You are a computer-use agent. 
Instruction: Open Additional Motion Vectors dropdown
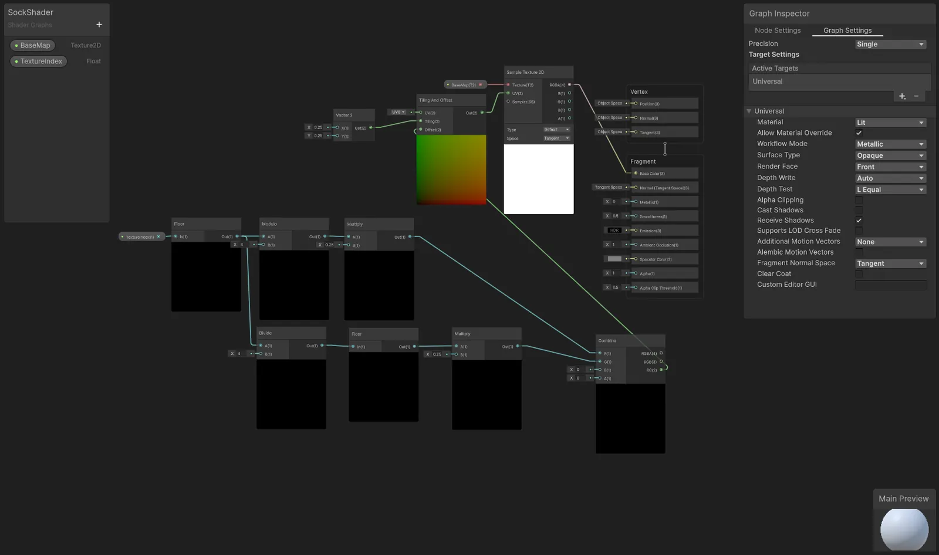coord(890,242)
